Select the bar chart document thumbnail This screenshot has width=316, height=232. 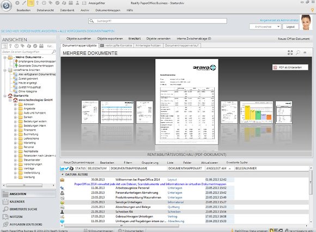[x=257, y=112]
